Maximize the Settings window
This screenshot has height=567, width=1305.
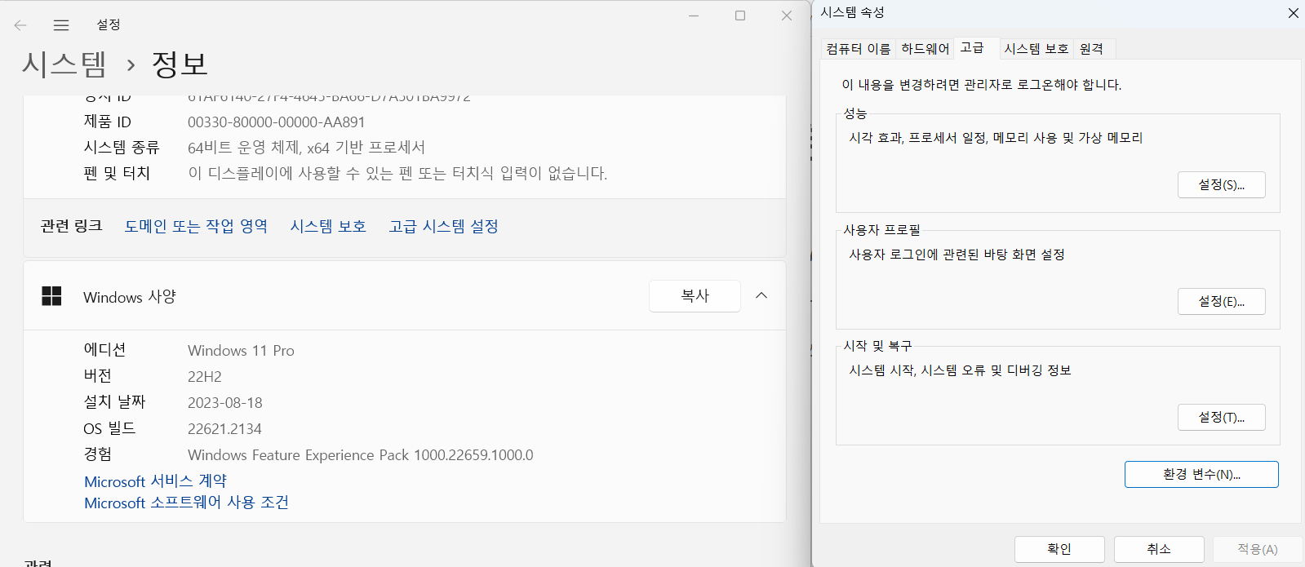(x=740, y=16)
